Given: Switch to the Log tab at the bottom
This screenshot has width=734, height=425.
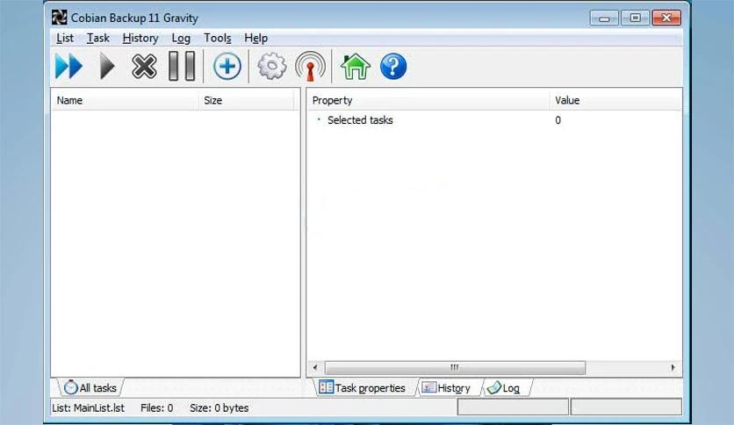Looking at the screenshot, I should (x=505, y=387).
